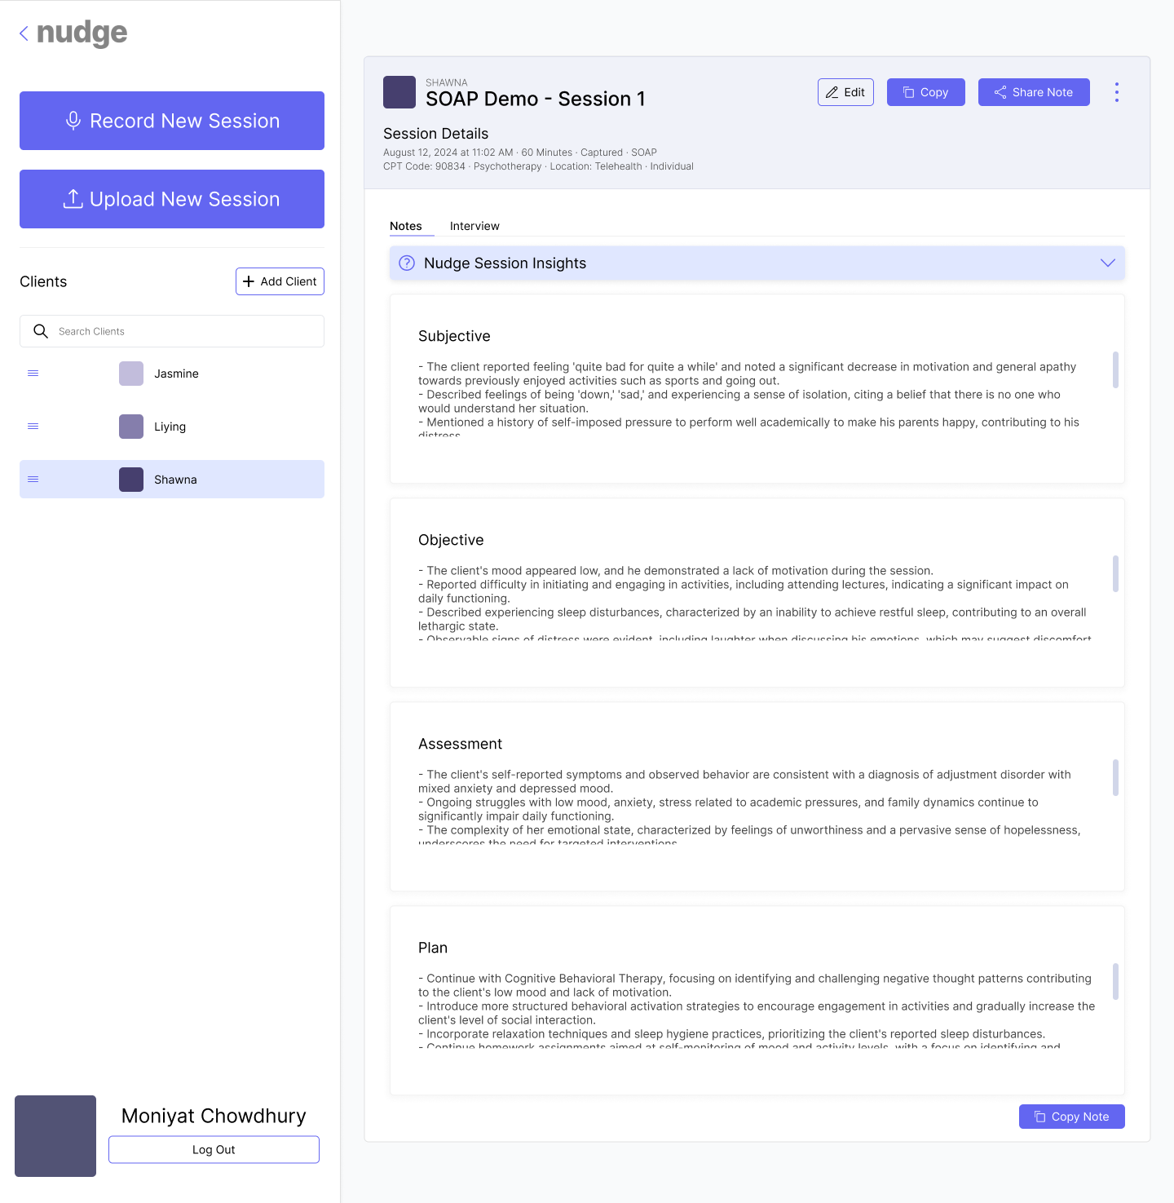Click the magnifier icon in client search
This screenshot has height=1203, width=1174.
pyautogui.click(x=41, y=331)
